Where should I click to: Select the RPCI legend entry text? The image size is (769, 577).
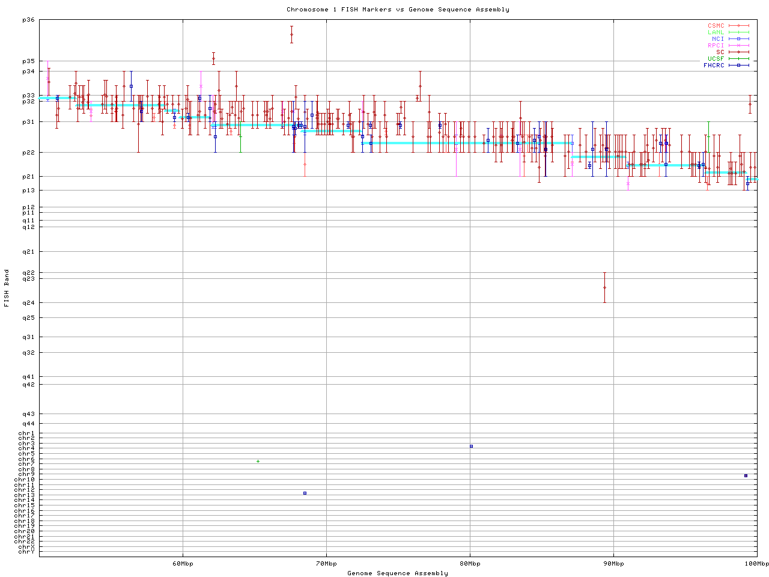click(716, 45)
